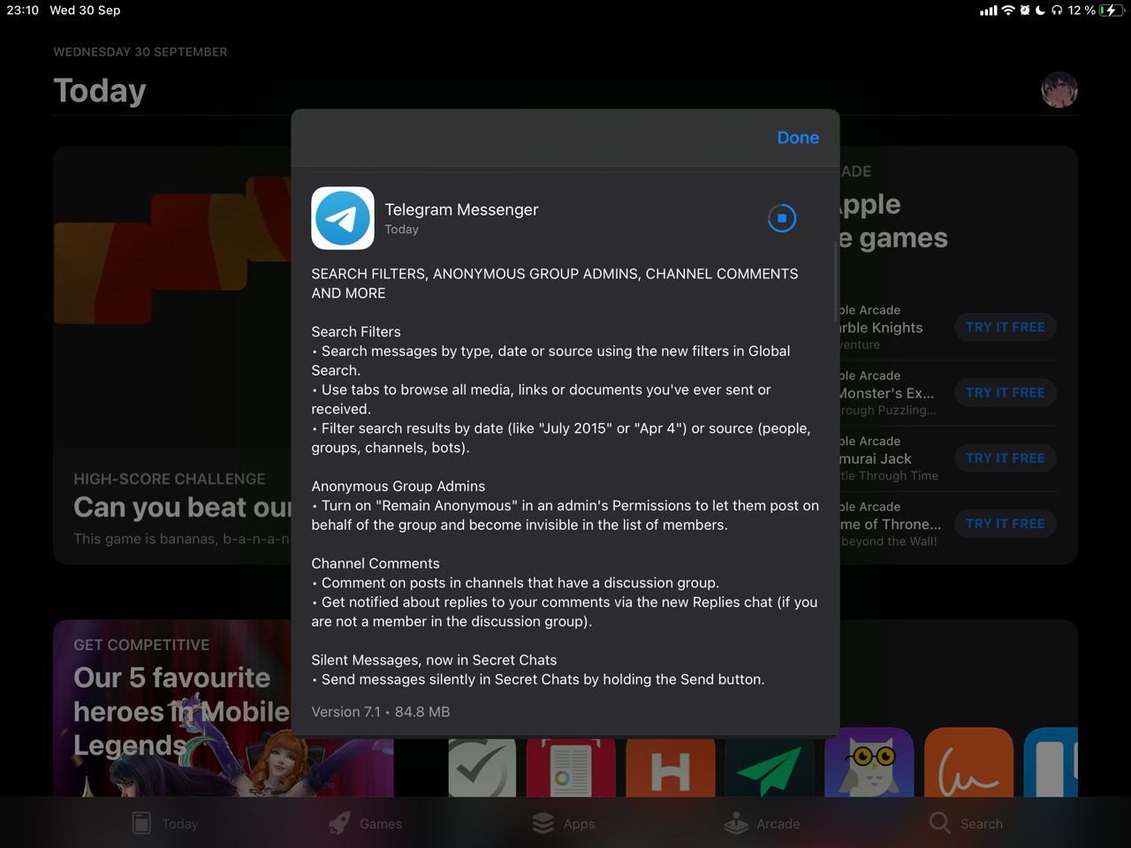Open the red document app icon

[x=571, y=767]
